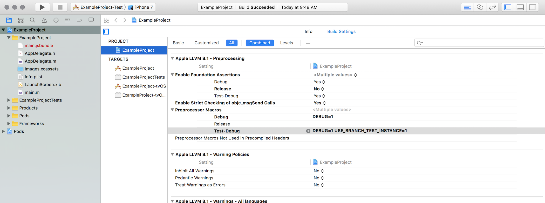The height and width of the screenshot is (203, 545).
Task: Open the Symbol navigator
Action: click(x=21, y=20)
